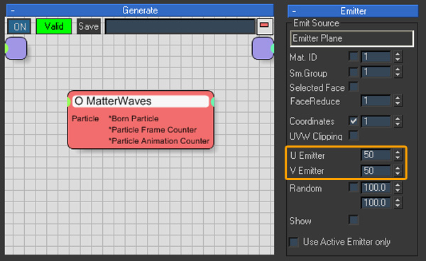Click the purple input port node on left
The image size is (426, 261).
coord(16,48)
